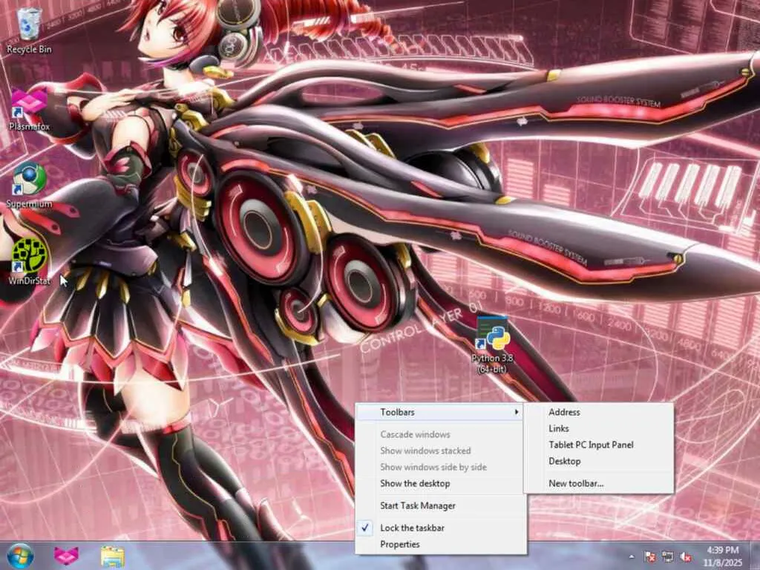The height and width of the screenshot is (570, 760).
Task: Enable the Tablet PC Input Panel toolbar
Action: (599, 445)
